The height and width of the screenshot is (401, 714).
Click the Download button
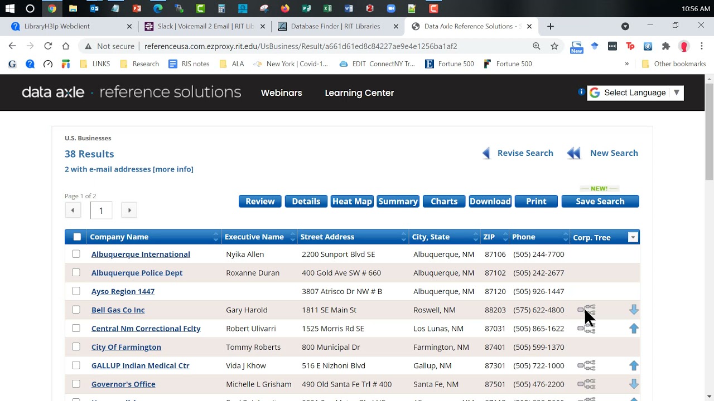pos(490,201)
